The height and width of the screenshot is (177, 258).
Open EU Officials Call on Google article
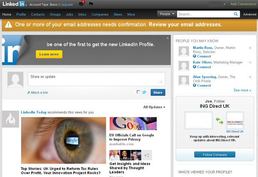pos(131,137)
